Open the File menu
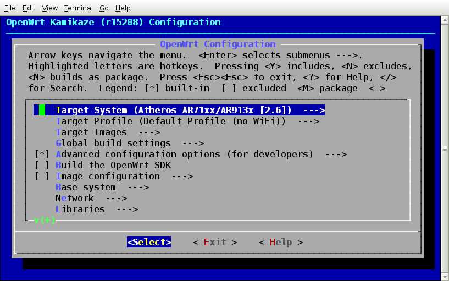449x281 pixels. [10, 8]
